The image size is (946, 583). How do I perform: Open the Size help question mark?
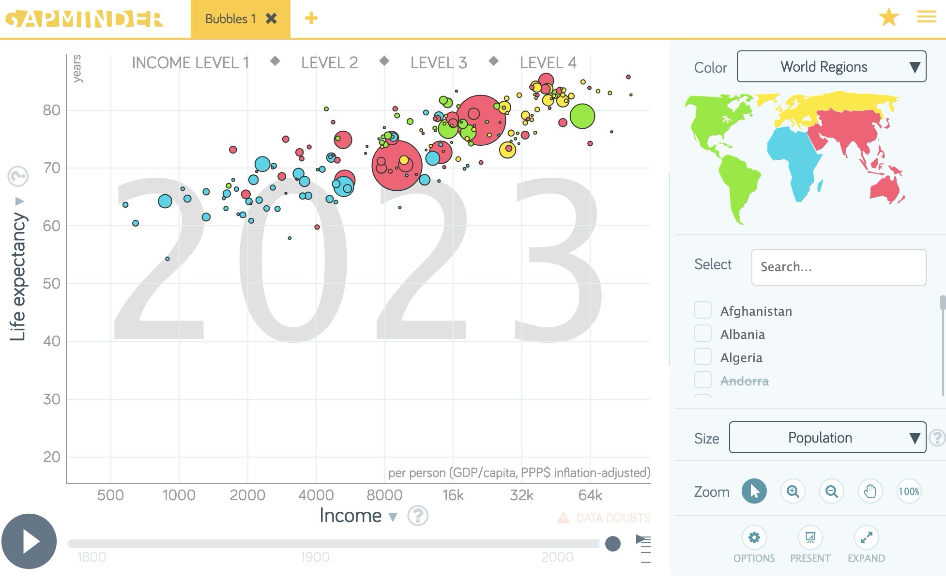point(937,438)
